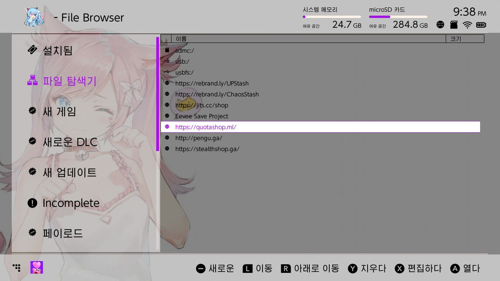Click the badge icon next to 페이로드
Viewport: 500px width, 281px height.
[x=32, y=232]
